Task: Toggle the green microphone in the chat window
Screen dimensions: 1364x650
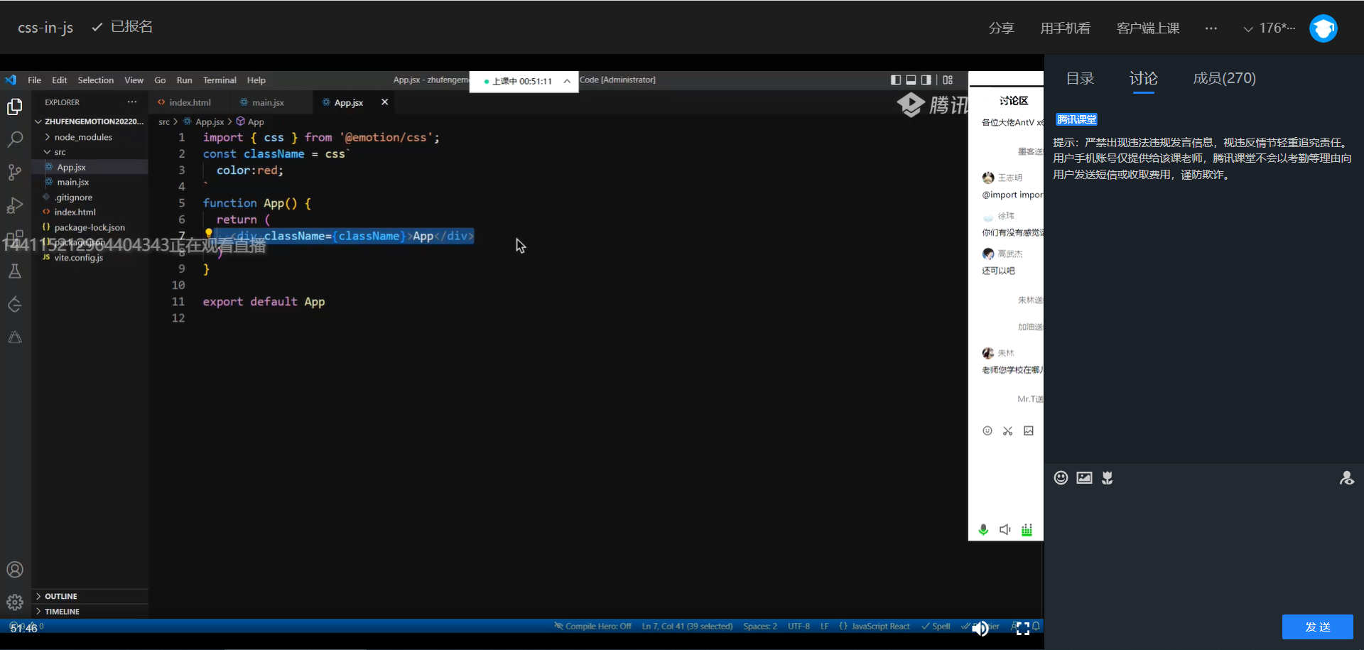Action: point(983,530)
